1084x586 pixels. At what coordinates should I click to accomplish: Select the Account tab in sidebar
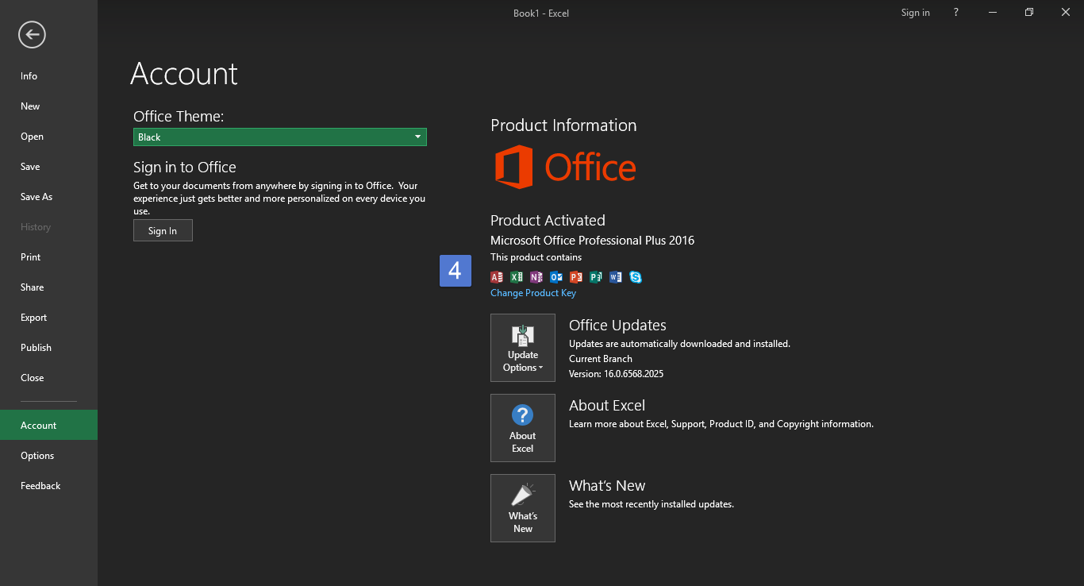tap(48, 426)
